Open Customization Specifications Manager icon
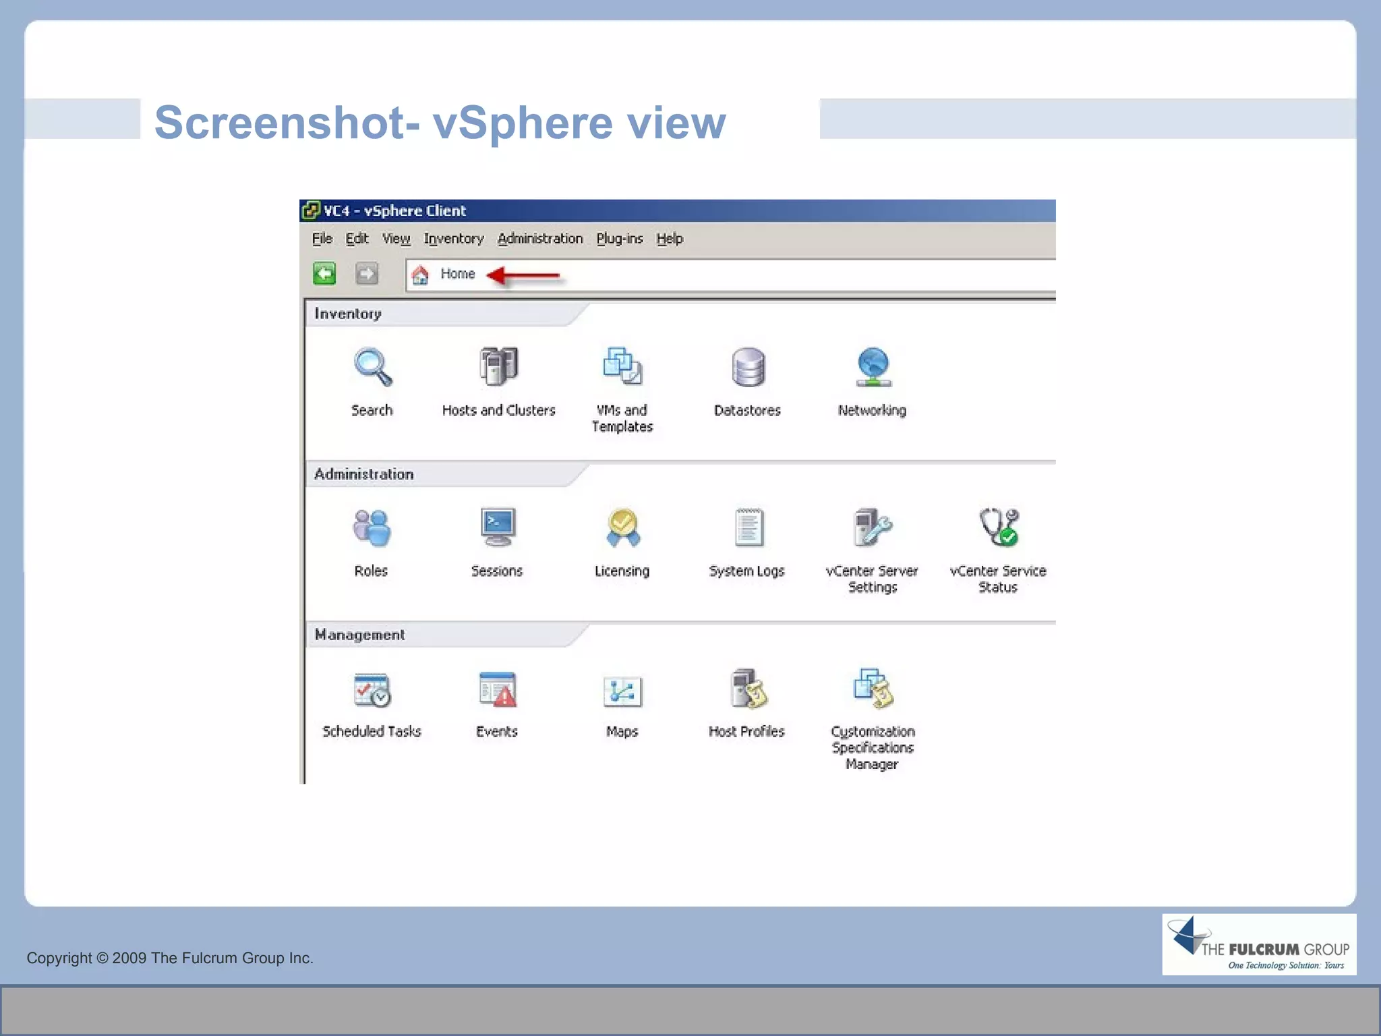Screen dimensions: 1381x1036 (x=873, y=689)
